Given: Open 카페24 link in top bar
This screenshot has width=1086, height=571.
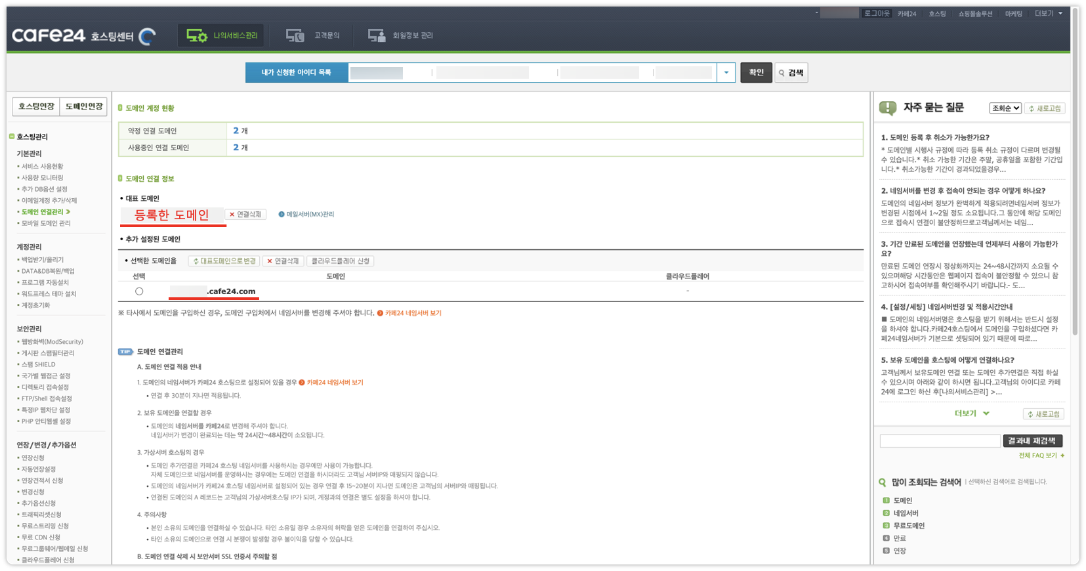Looking at the screenshot, I should (907, 14).
